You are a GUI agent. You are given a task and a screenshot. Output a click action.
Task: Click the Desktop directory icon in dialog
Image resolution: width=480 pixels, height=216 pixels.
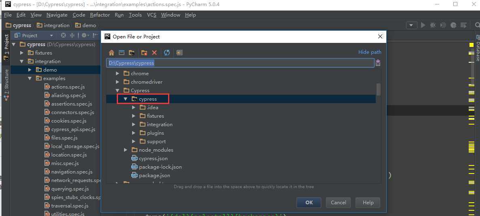(122, 53)
